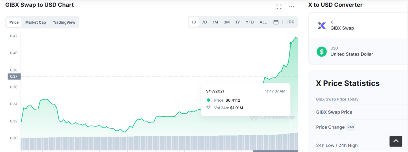Open the 24h Price Change dropdown
Viewport: 408px width, 152px height.
click(x=350, y=127)
